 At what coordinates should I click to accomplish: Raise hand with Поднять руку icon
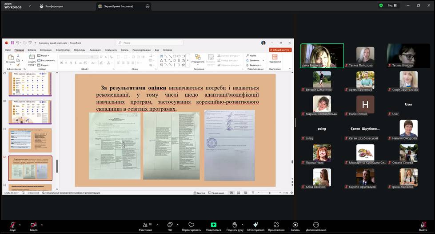(235, 225)
